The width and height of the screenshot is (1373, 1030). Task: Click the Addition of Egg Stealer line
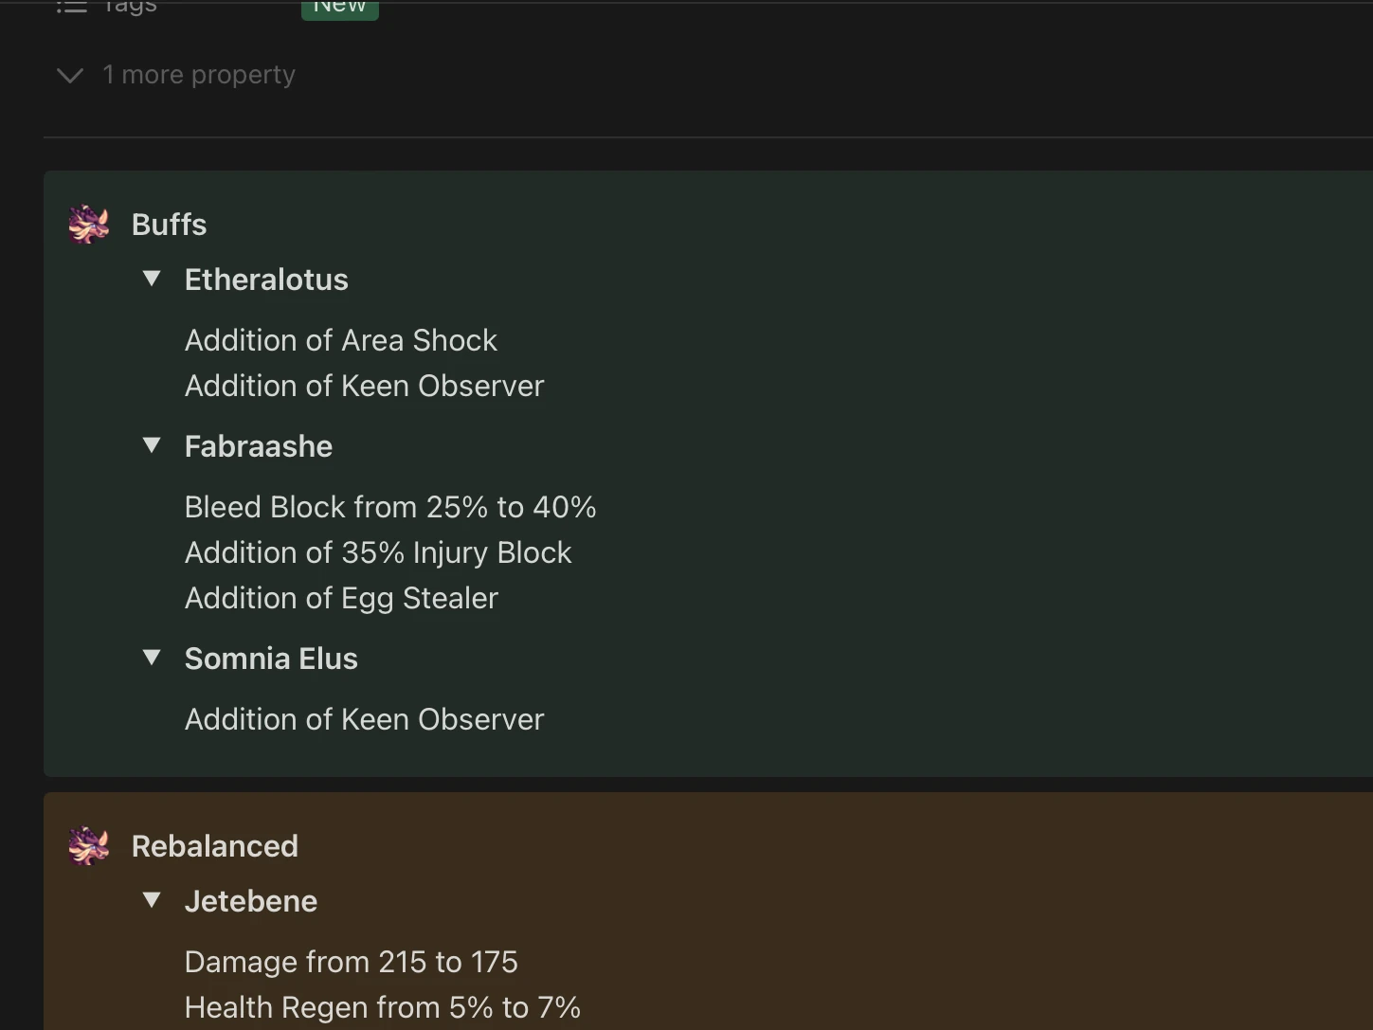pyautogui.click(x=341, y=598)
